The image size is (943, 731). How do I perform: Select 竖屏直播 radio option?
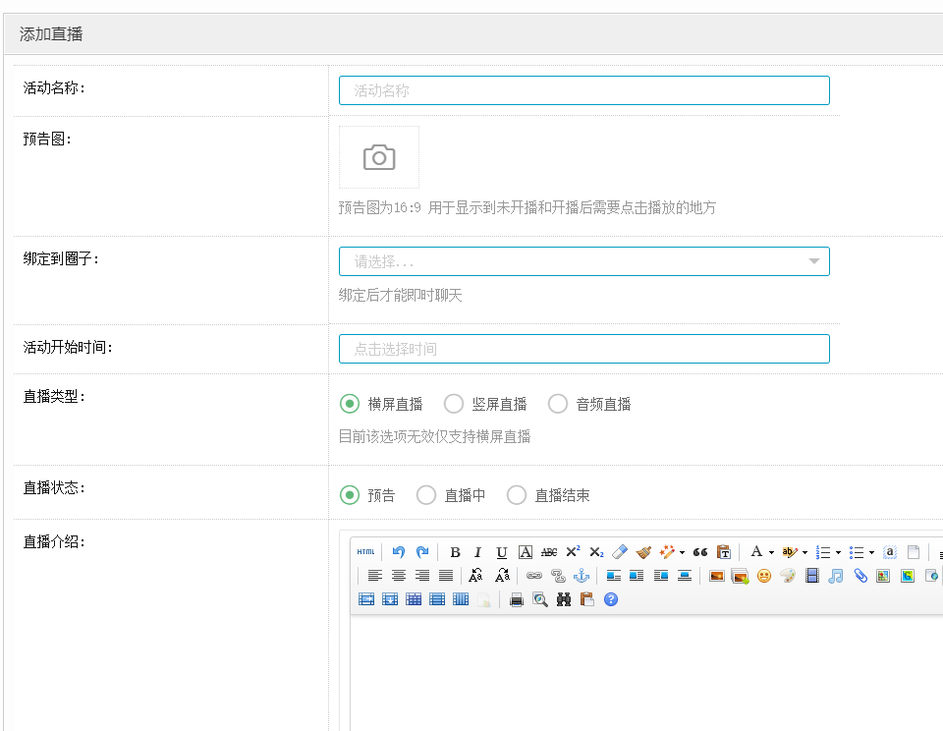(x=454, y=404)
